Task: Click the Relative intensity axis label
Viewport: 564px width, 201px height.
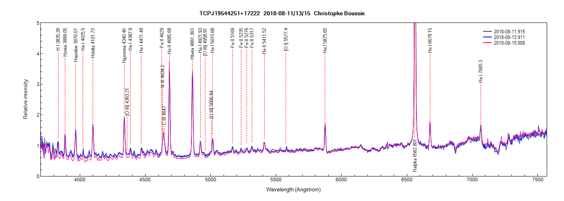Action: point(25,99)
